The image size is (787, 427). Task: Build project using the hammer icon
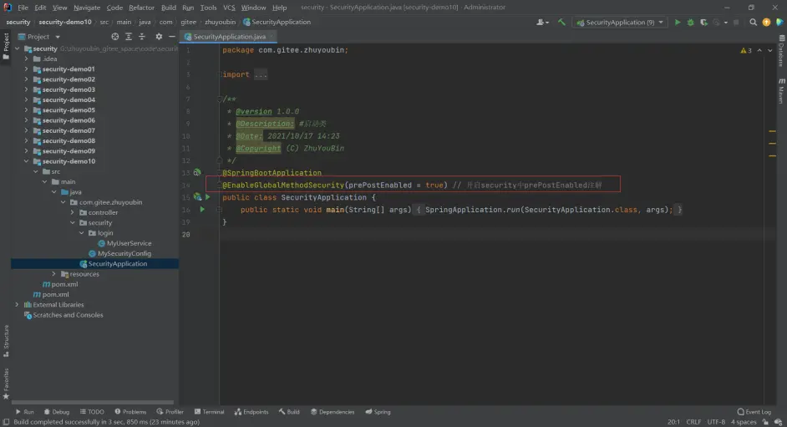coord(562,23)
